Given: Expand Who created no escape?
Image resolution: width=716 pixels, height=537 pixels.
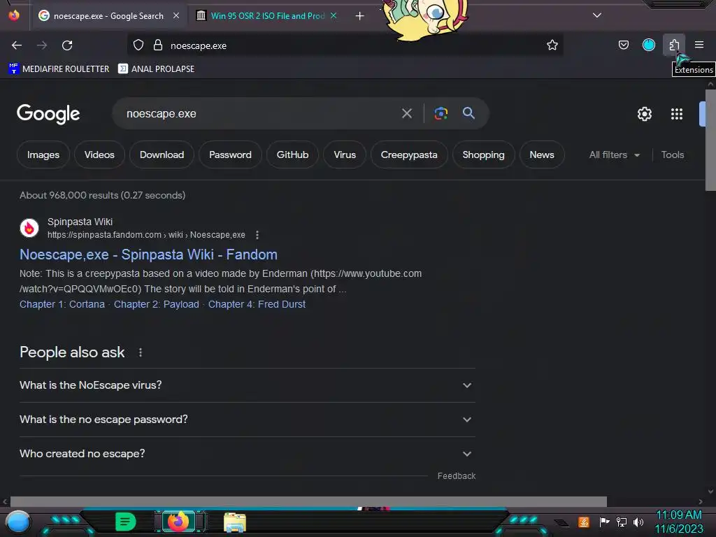Looking at the screenshot, I should [x=247, y=453].
